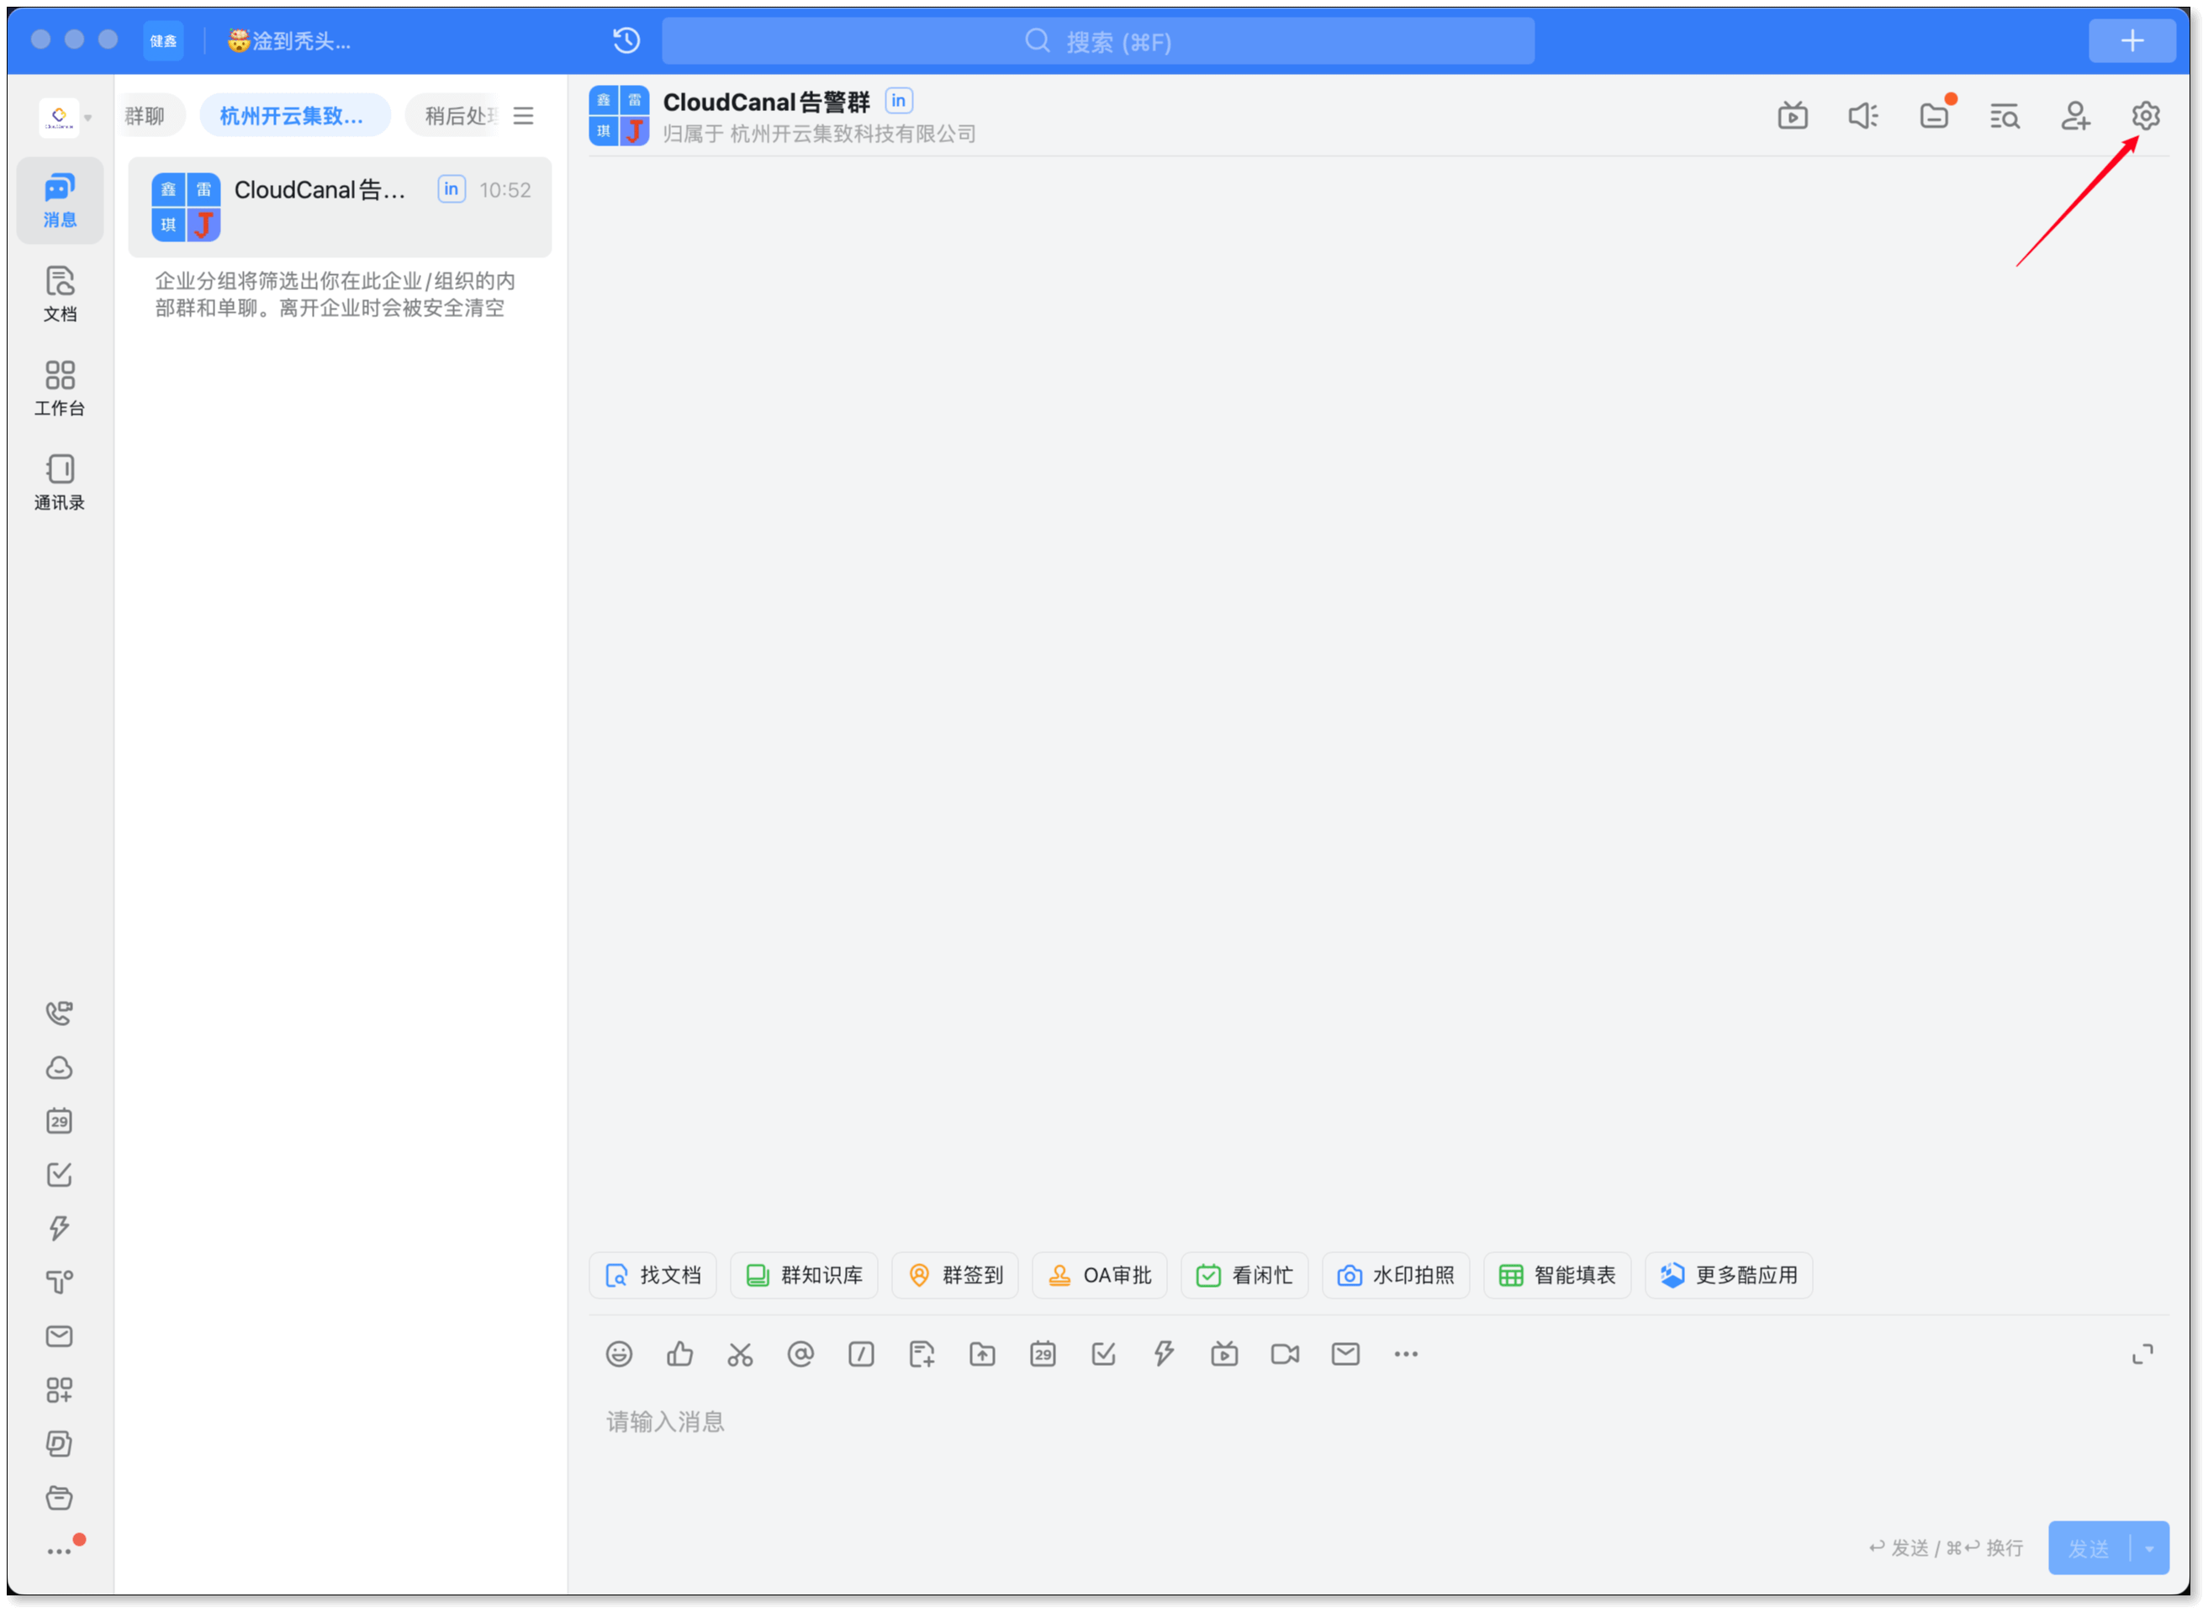
Task: Expand the send button dropdown arrow
Action: click(x=2148, y=1548)
